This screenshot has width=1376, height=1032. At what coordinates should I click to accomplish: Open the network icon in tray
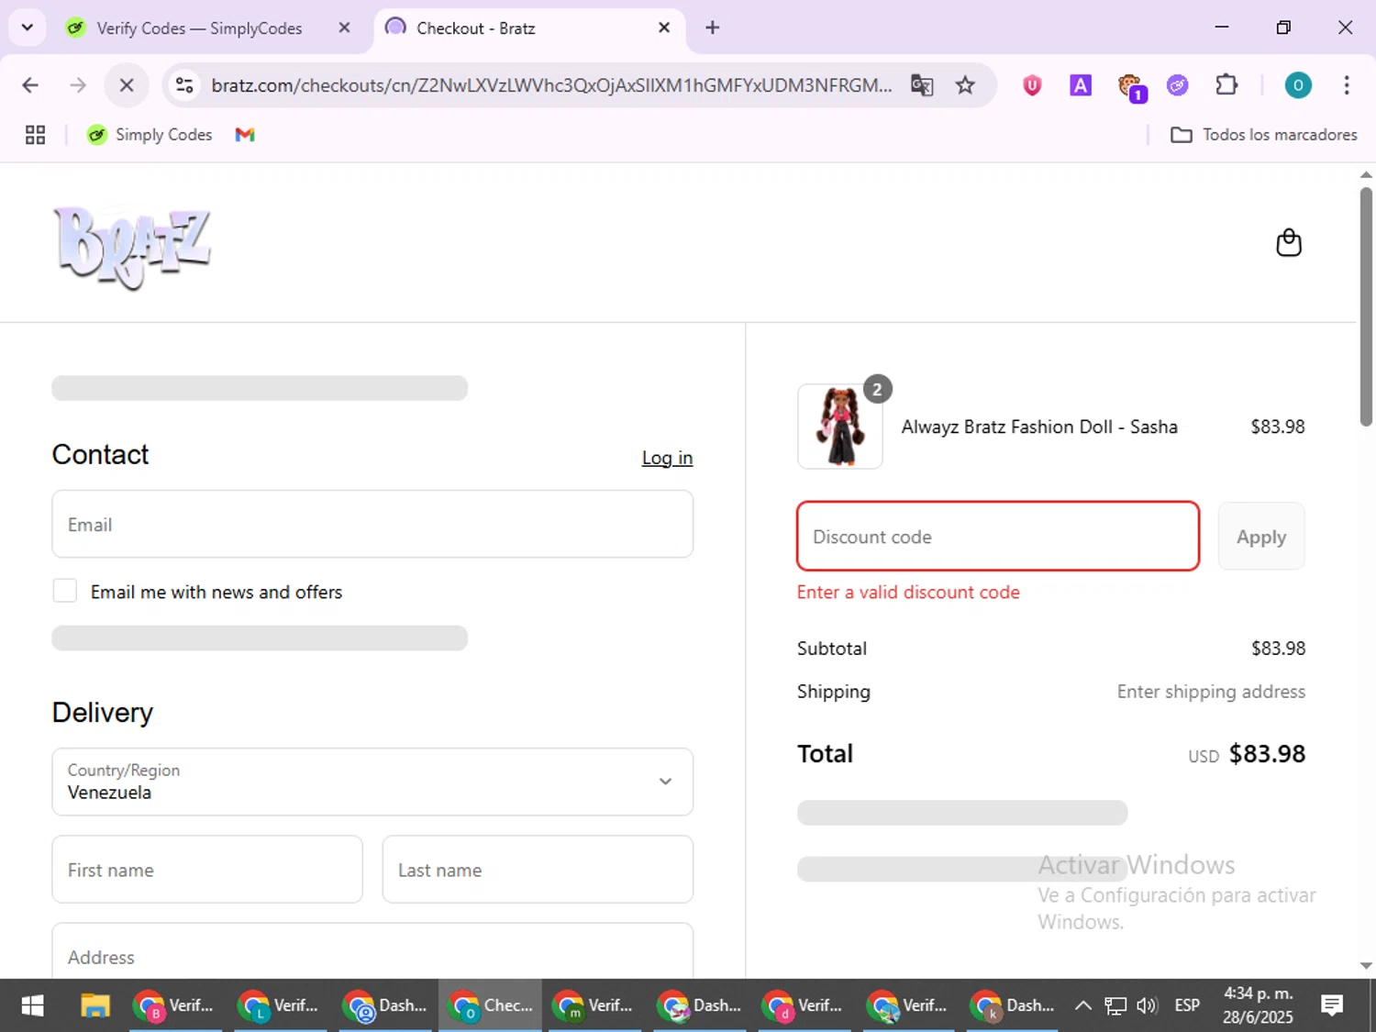pos(1115,1005)
